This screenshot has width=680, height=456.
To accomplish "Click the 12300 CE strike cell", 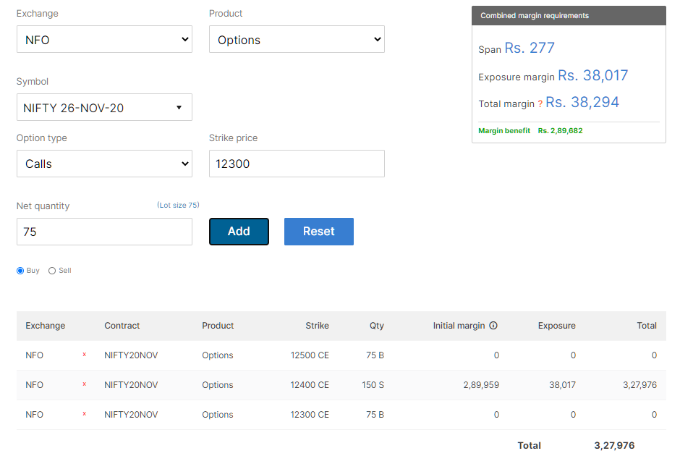I will [x=310, y=414].
